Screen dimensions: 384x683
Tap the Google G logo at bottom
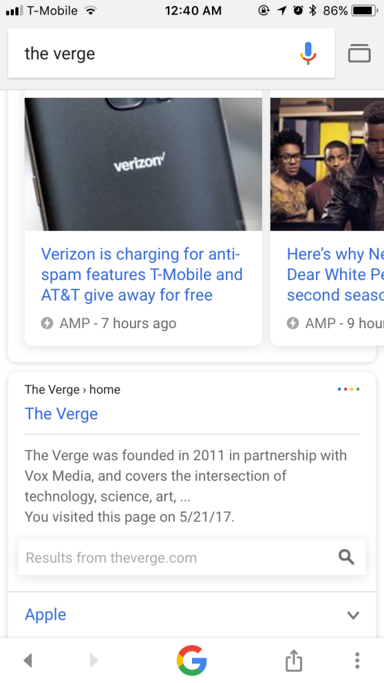coord(192,661)
